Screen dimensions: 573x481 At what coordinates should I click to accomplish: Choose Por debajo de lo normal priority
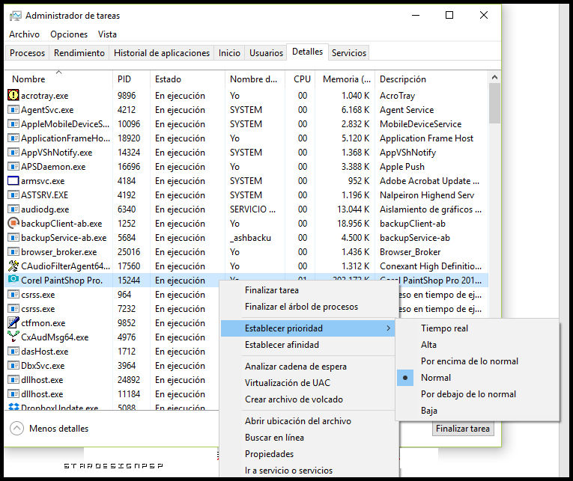[x=477, y=393]
